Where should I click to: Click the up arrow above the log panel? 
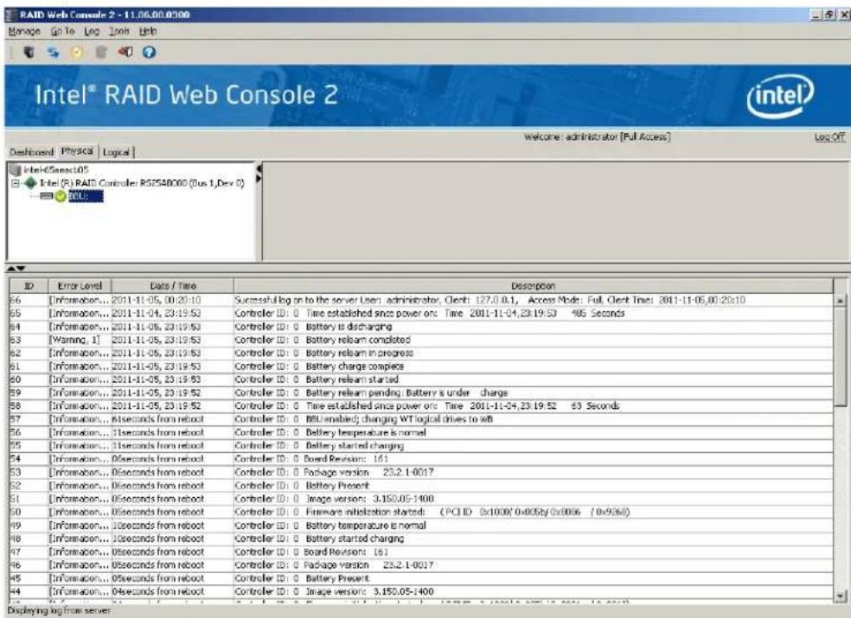coord(11,269)
